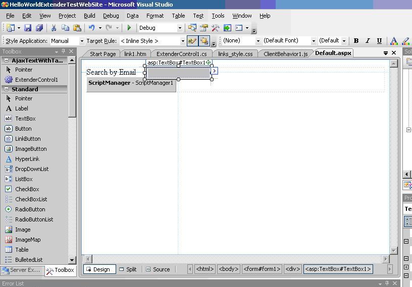Open the Toolbox icon with tools
This screenshot has height=287, width=412.
coord(216,28)
